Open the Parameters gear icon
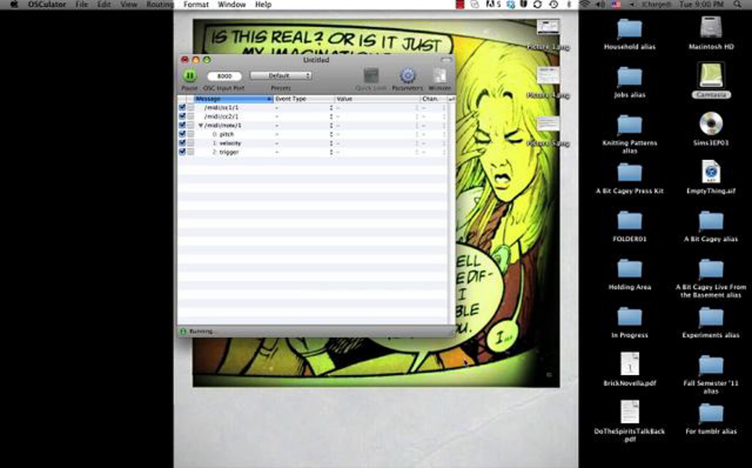The width and height of the screenshot is (752, 468). coord(407,76)
